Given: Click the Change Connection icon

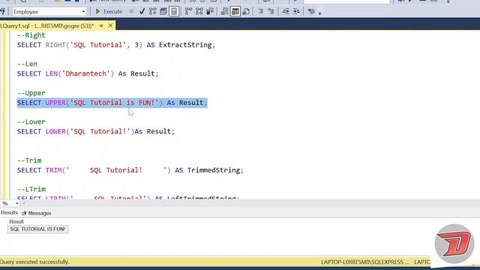Looking at the screenshot, I should coord(2,12).
